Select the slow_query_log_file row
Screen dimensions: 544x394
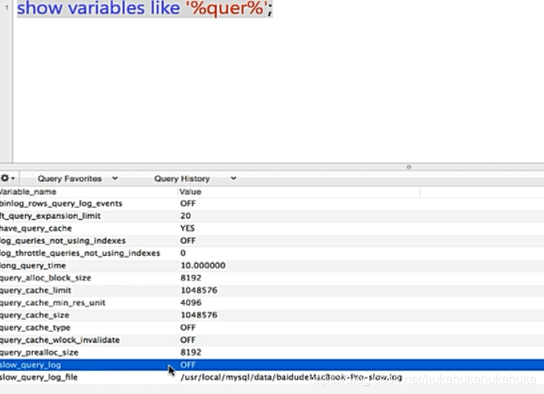[x=272, y=377]
